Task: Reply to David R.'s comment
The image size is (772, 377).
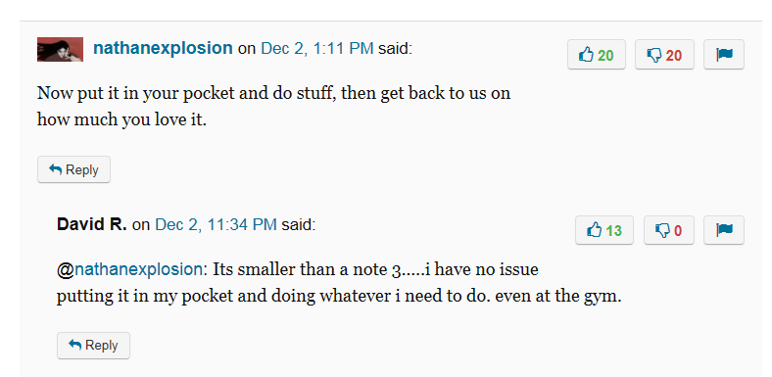Action: pyautogui.click(x=93, y=346)
